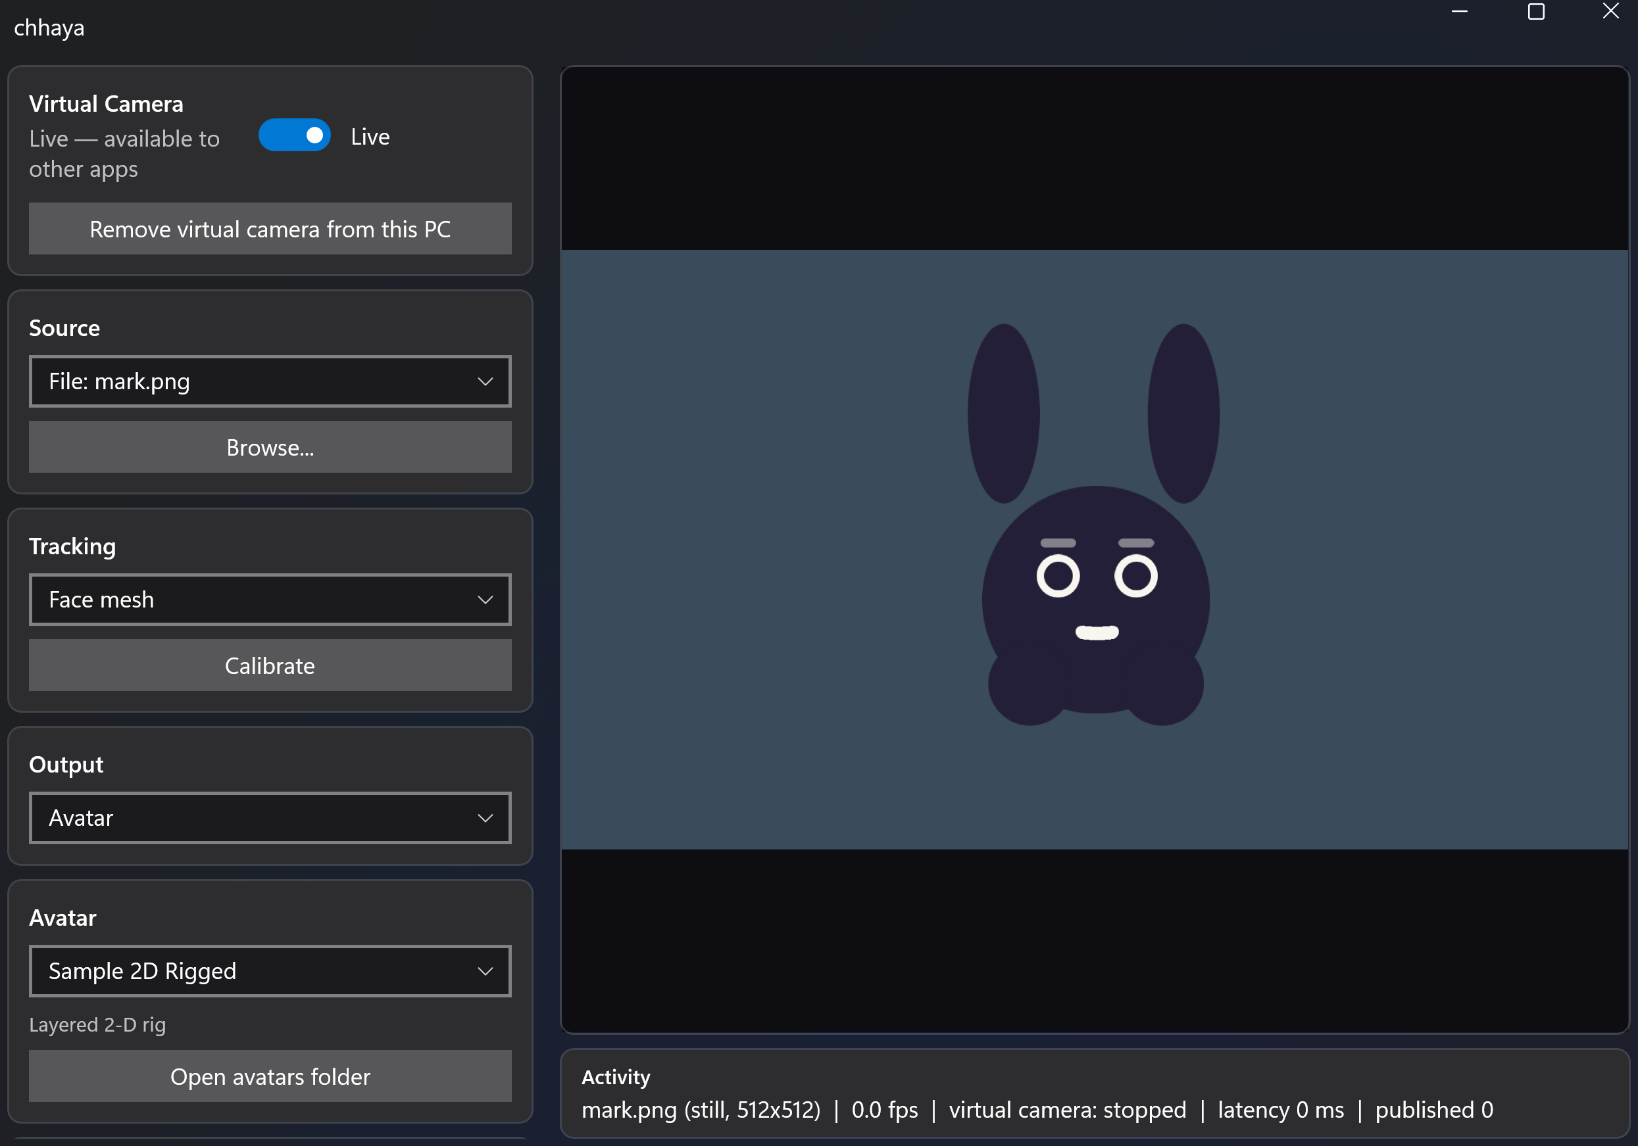
Task: Click Open avatars folder button
Action: [x=270, y=1076]
